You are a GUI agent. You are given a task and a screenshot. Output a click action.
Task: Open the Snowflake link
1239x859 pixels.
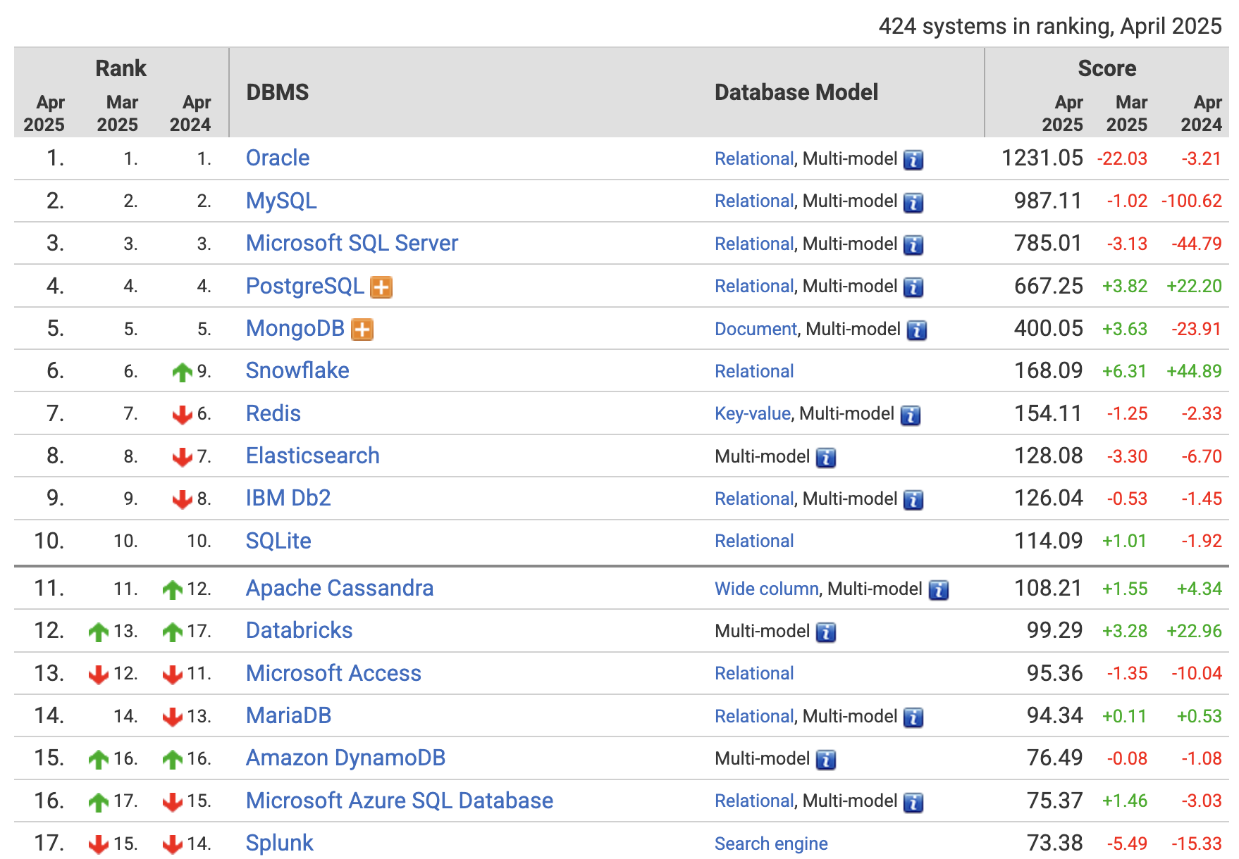(297, 370)
